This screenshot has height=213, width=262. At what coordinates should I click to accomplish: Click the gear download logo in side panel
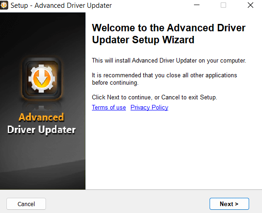(42, 78)
